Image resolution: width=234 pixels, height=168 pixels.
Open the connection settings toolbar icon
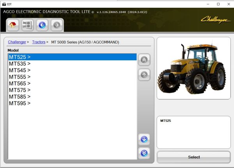point(27,25)
